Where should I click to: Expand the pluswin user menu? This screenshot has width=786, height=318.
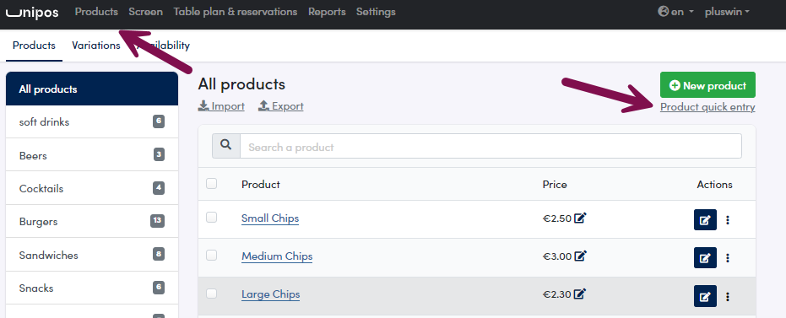(x=727, y=12)
